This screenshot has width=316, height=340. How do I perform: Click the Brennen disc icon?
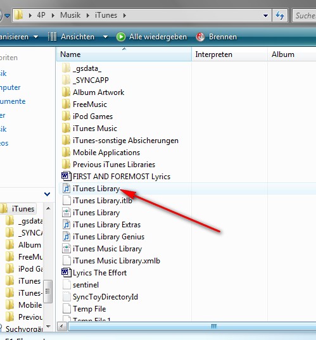click(x=200, y=37)
